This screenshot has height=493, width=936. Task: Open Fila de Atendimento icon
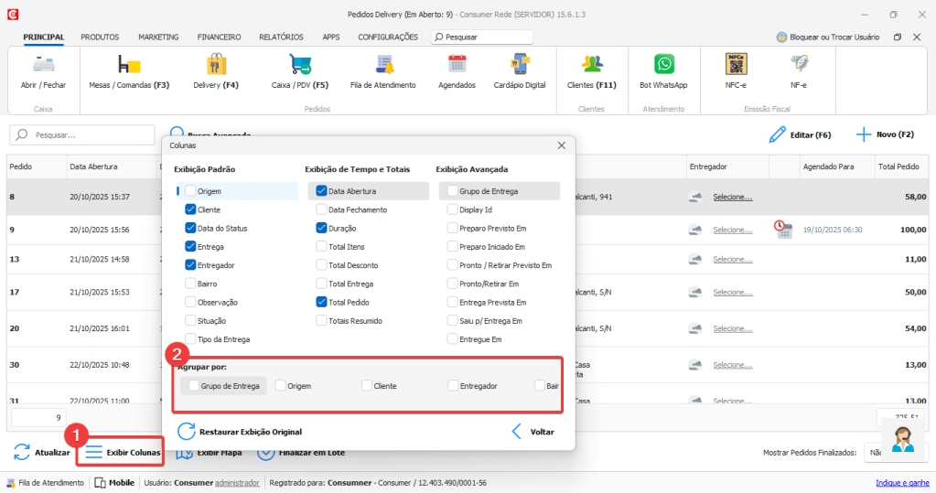pos(383,65)
